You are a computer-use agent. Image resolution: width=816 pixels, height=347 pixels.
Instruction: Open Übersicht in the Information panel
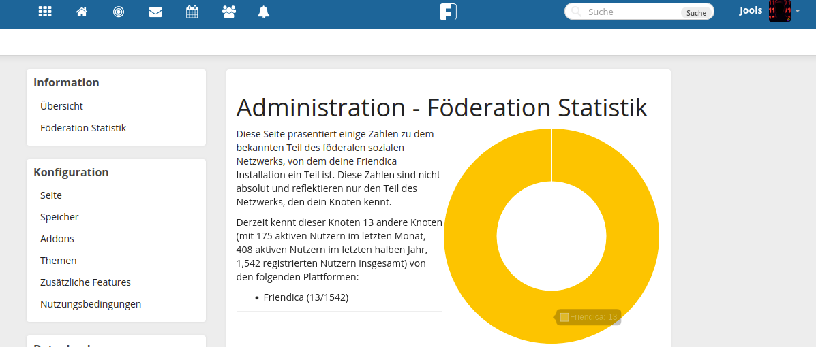61,106
